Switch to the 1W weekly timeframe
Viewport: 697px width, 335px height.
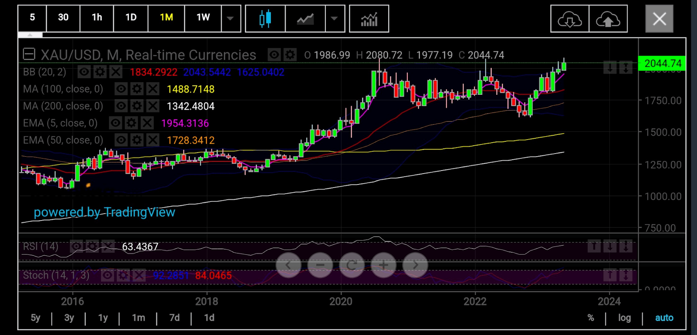click(x=203, y=17)
